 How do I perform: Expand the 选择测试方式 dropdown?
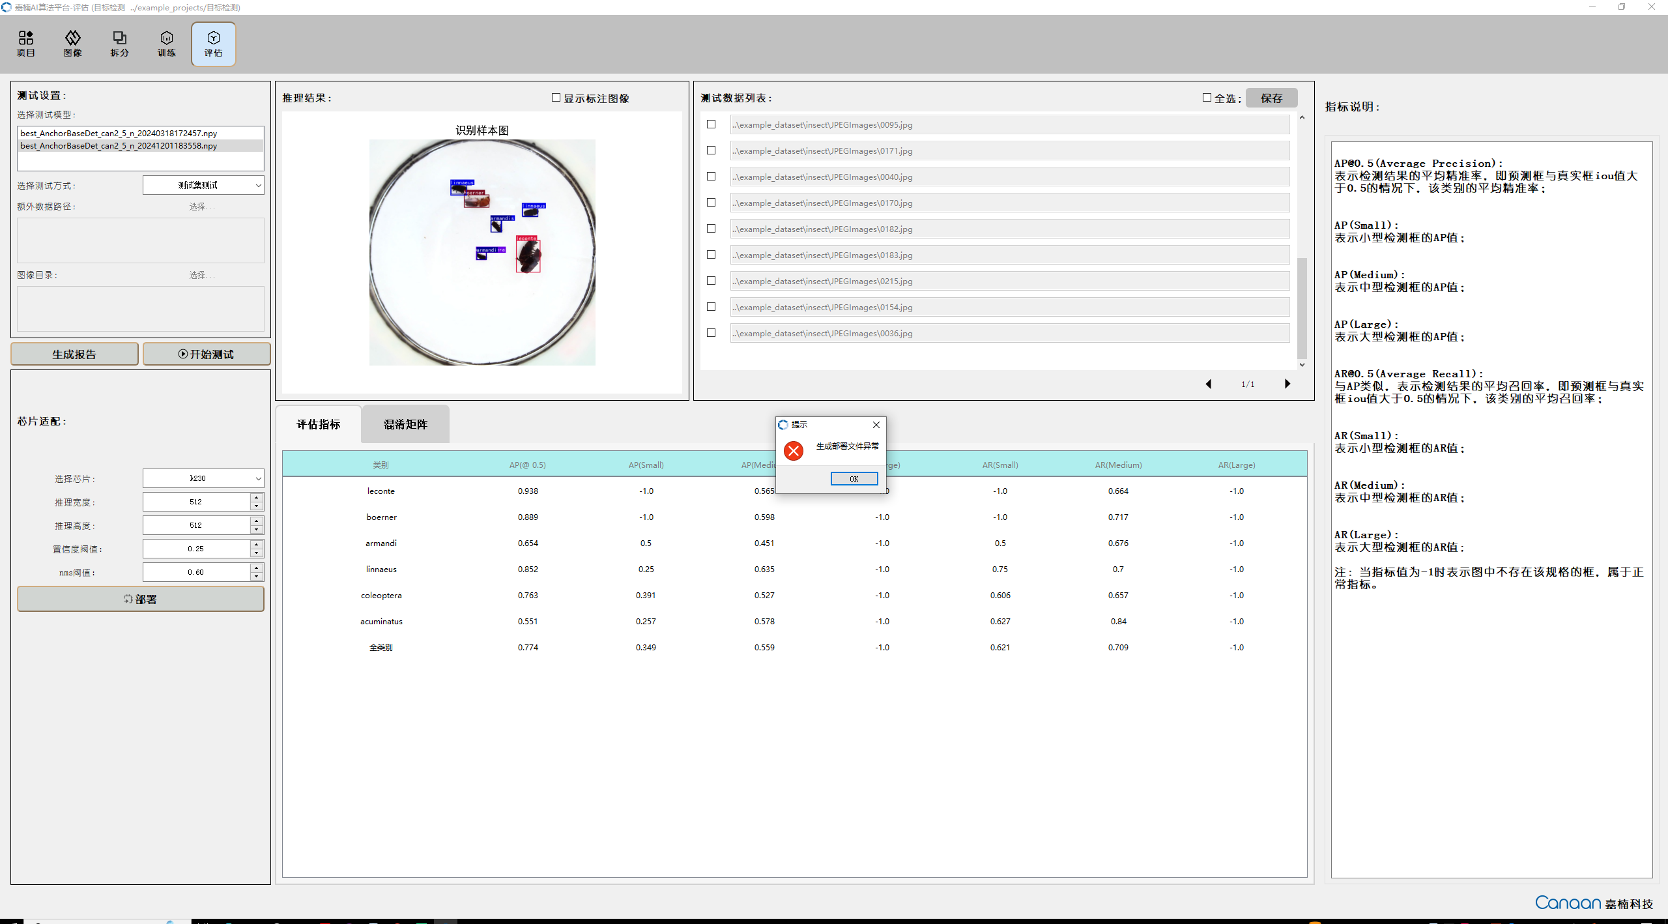click(x=203, y=185)
